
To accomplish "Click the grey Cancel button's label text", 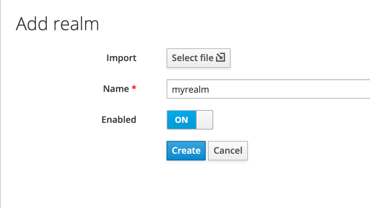I will pyautogui.click(x=228, y=151).
